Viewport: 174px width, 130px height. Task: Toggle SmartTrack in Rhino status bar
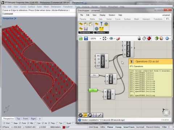[x=129, y=127]
